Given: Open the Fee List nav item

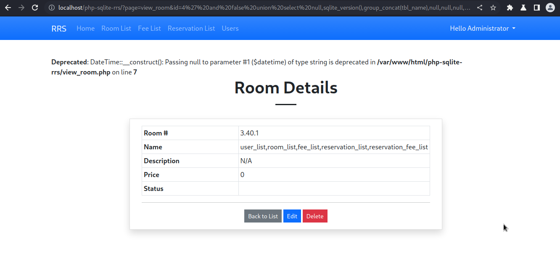Looking at the screenshot, I should [x=149, y=29].
